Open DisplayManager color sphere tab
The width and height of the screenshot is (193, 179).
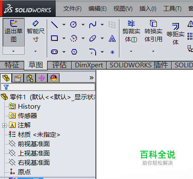[x=54, y=78]
